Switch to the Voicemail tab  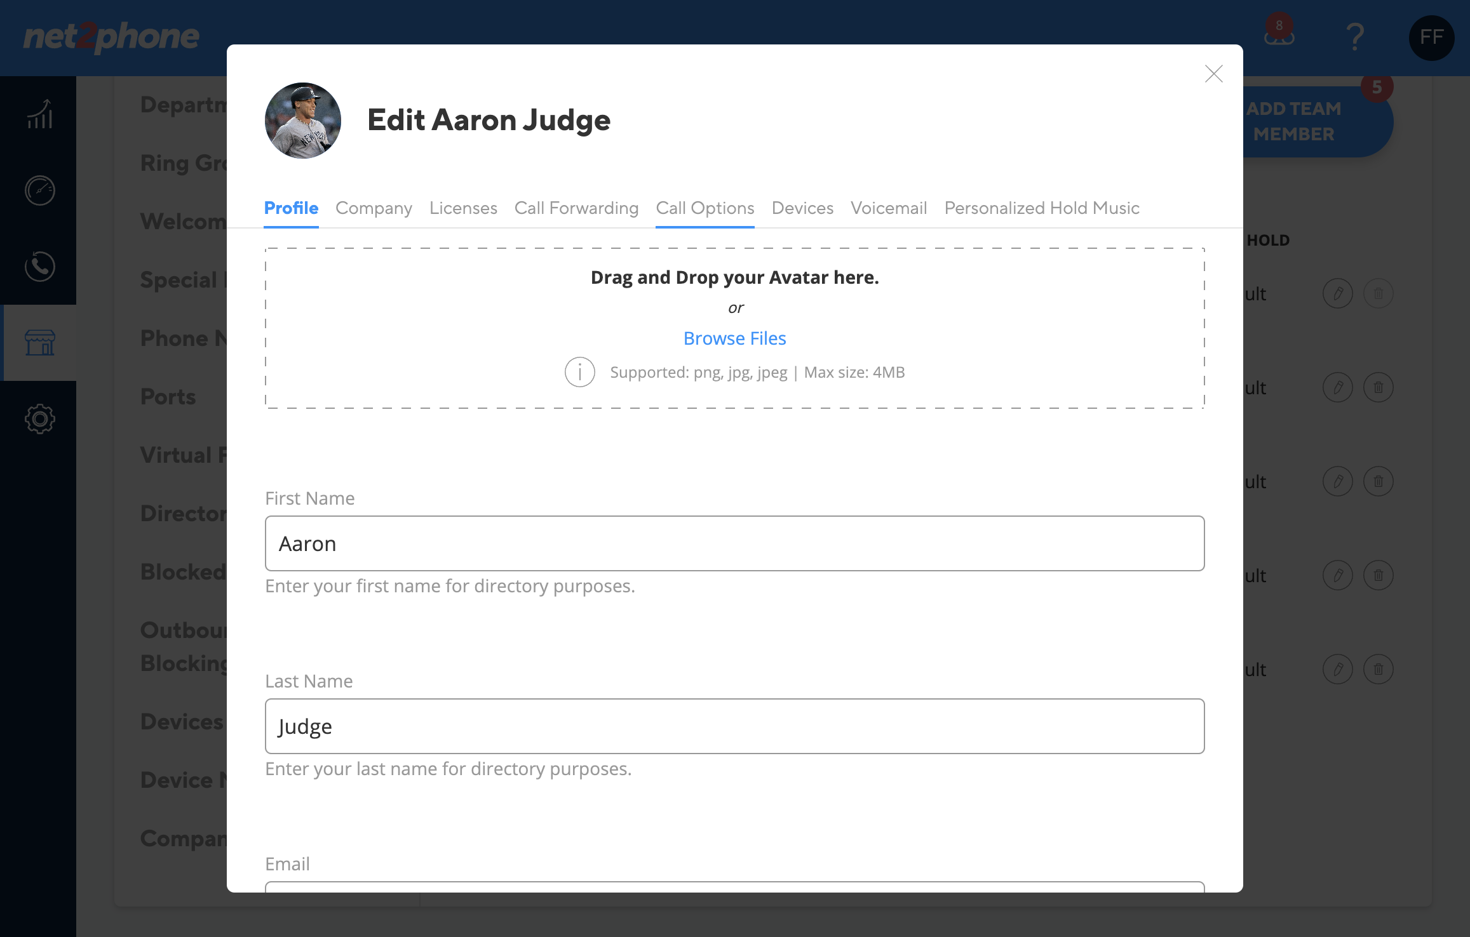[889, 208]
